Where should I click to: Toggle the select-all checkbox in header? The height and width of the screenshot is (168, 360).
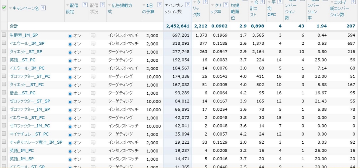(4, 8)
